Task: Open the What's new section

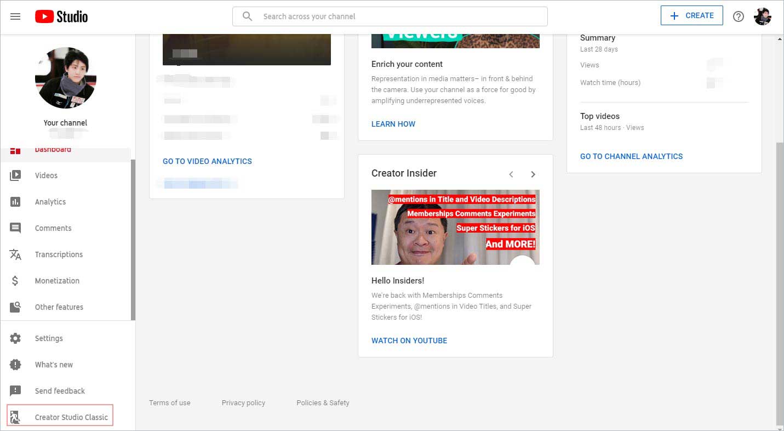Action: point(54,365)
